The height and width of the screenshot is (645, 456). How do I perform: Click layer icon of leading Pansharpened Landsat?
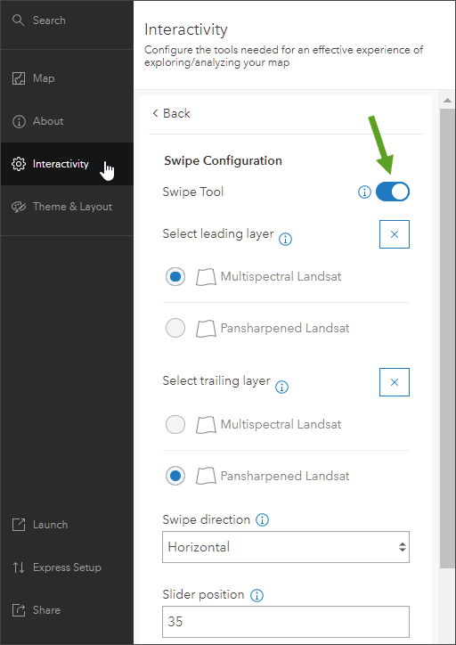tap(206, 329)
